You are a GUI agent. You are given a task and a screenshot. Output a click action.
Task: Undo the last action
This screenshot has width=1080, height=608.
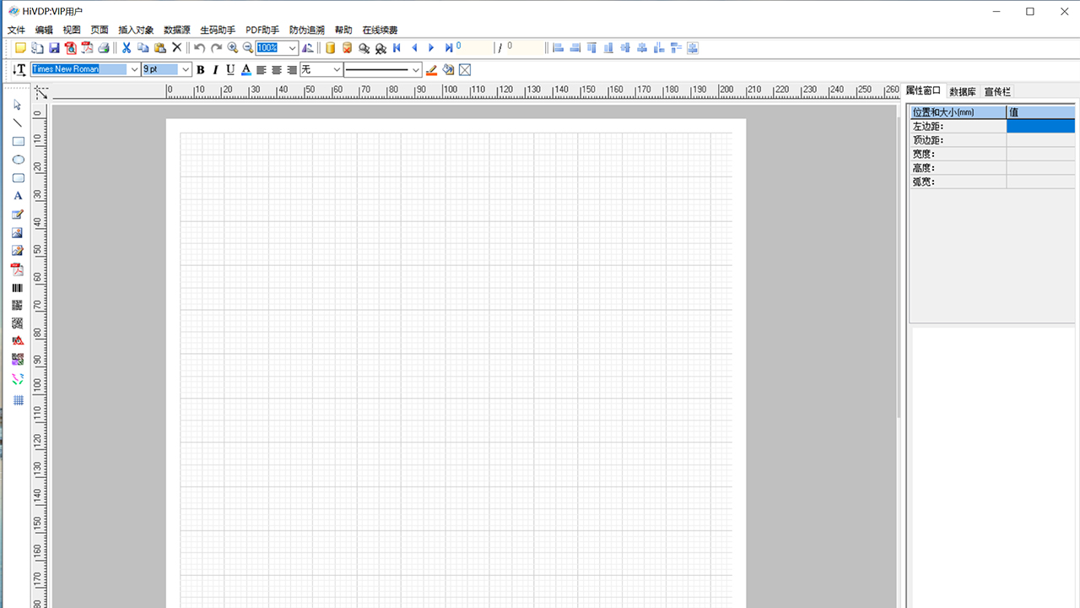click(199, 48)
